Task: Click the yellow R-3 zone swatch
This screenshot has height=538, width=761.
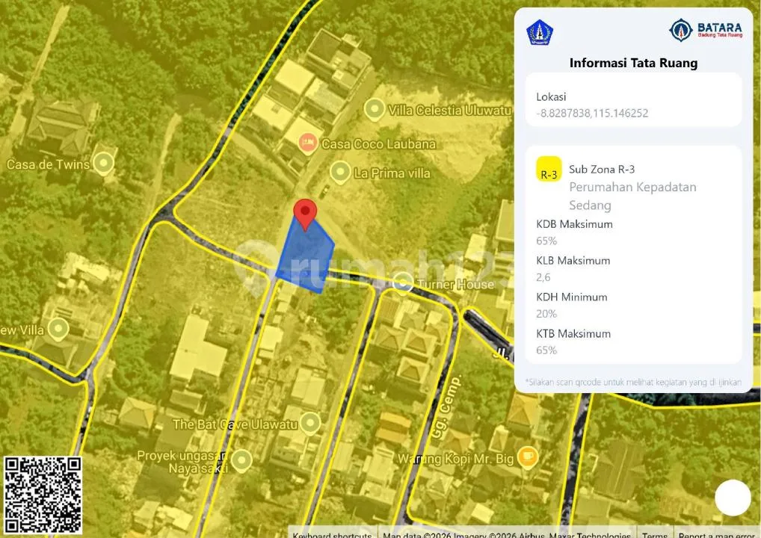Action: coord(549,169)
